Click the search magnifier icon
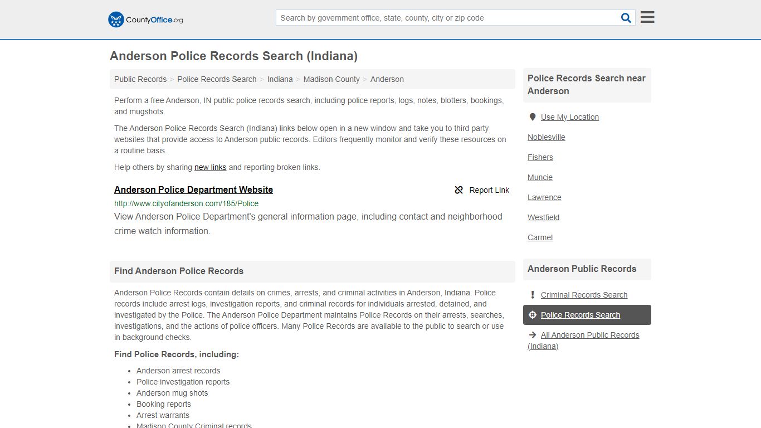Image resolution: width=761 pixels, height=428 pixels. pyautogui.click(x=626, y=18)
